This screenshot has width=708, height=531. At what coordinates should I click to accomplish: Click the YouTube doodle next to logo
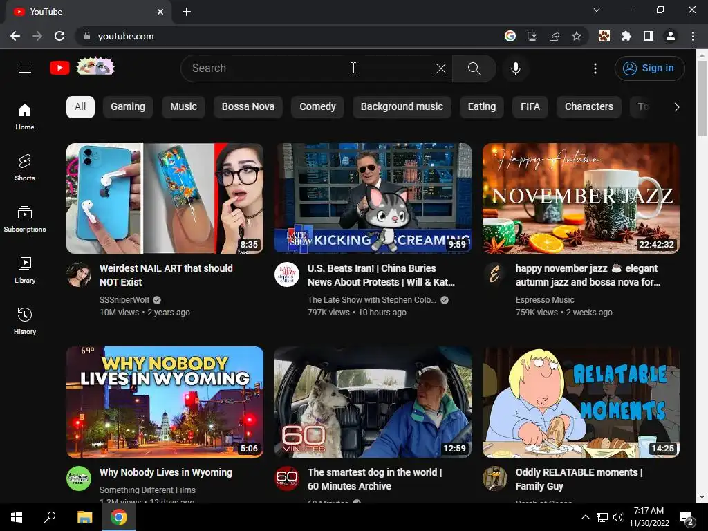click(x=95, y=67)
